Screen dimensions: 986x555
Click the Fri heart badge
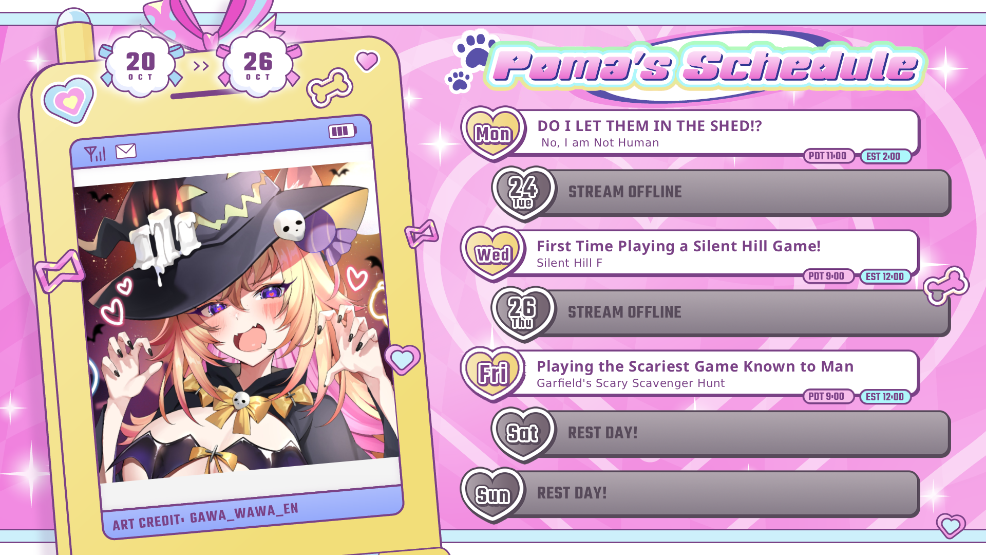tap(494, 374)
